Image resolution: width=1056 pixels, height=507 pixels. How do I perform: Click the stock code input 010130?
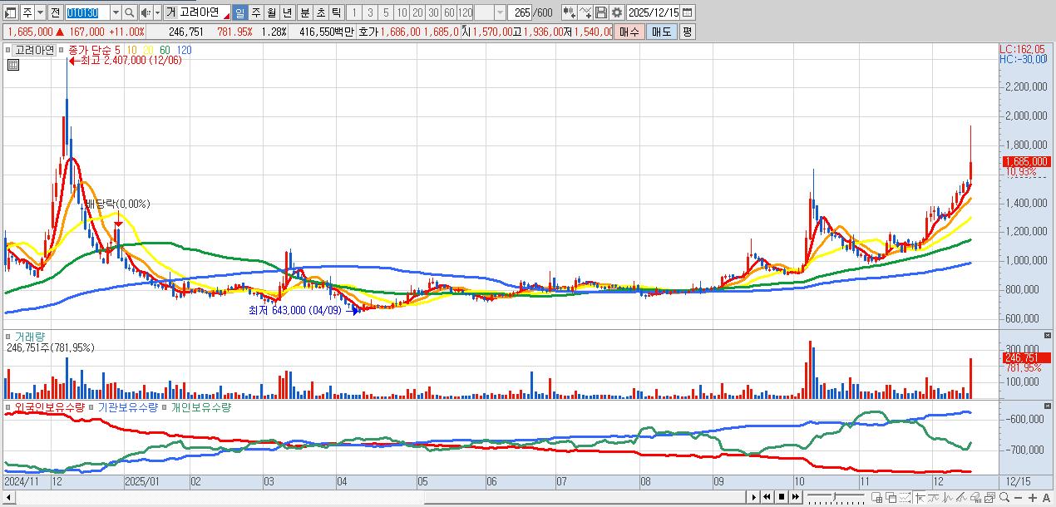click(x=87, y=12)
